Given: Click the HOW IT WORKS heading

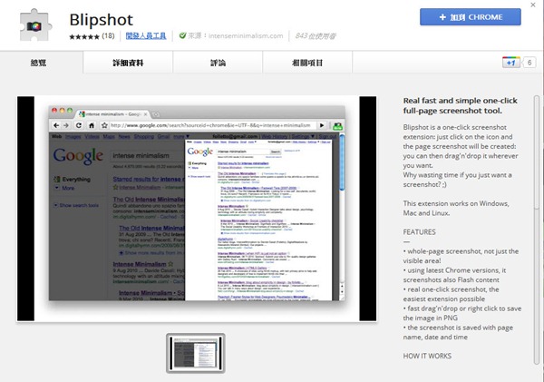Looking at the screenshot, I should point(427,356).
